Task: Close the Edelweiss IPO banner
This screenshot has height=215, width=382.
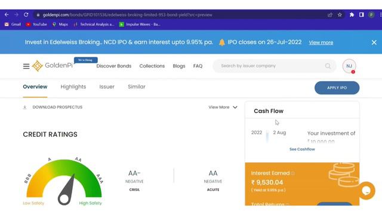Action: click(374, 42)
